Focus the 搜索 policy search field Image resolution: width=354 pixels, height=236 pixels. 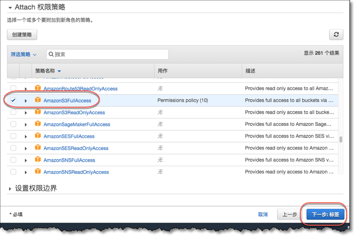[x=107, y=54]
